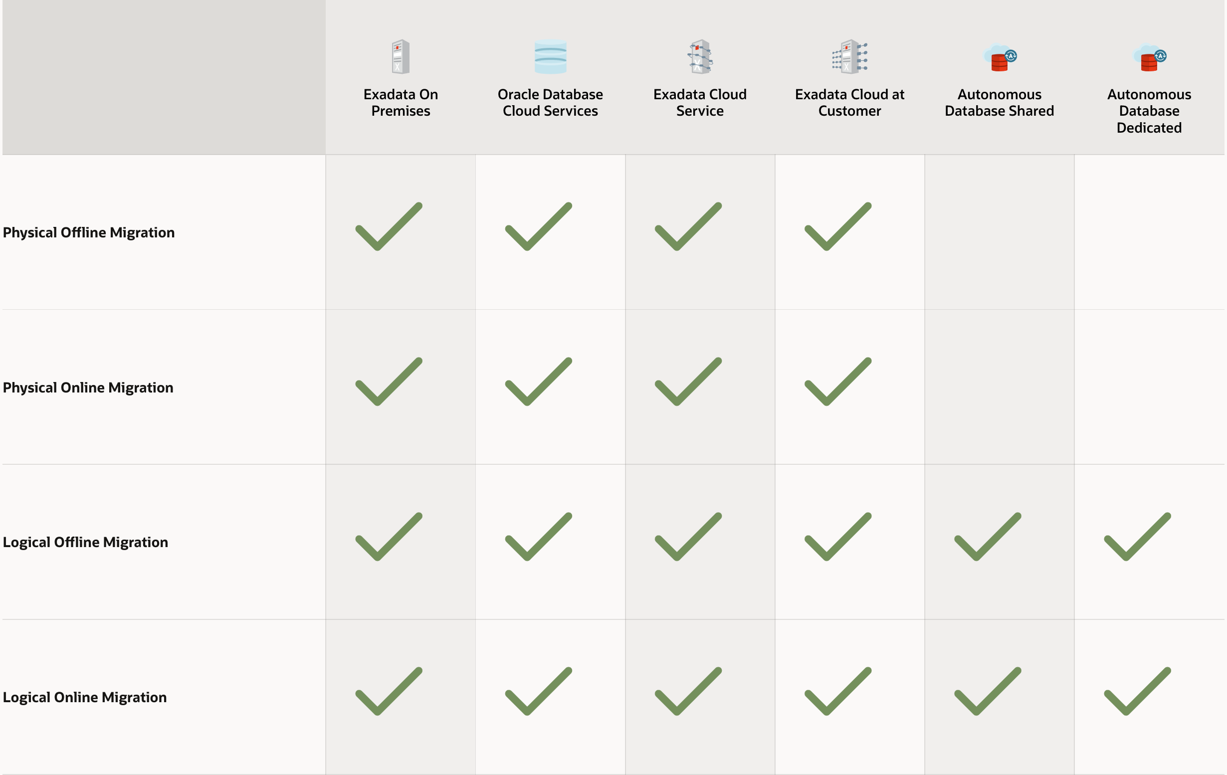Screen dimensions: 1227x775
Task: Click Physical Offline checkmark for Exadata Cloud at Customer
Action: (x=838, y=227)
